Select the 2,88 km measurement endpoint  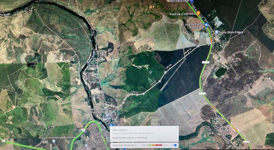tap(107, 104)
